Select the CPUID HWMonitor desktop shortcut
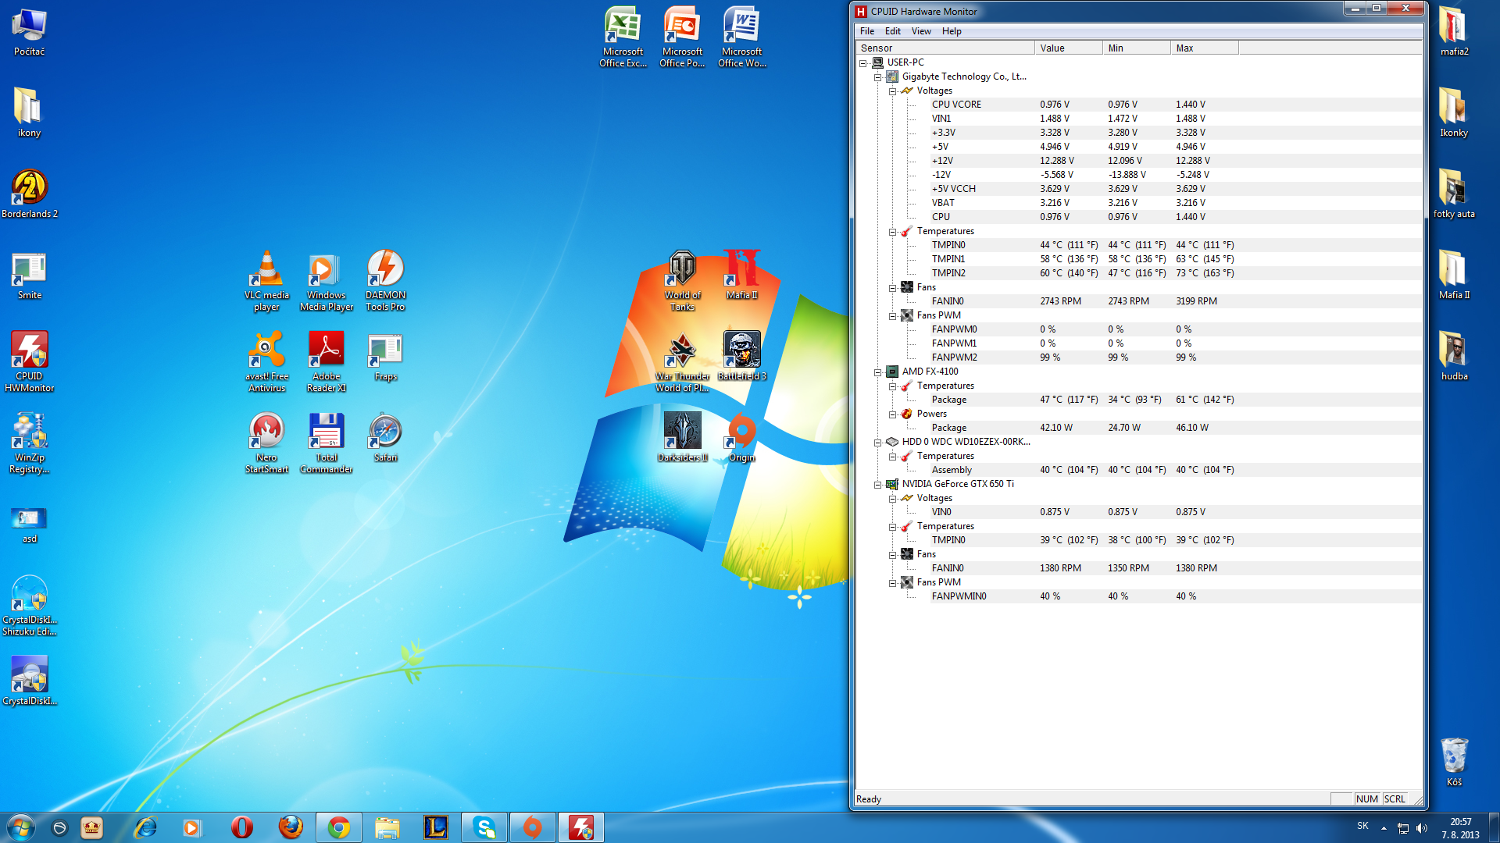1500x843 pixels. tap(30, 361)
